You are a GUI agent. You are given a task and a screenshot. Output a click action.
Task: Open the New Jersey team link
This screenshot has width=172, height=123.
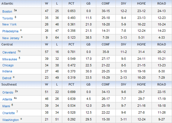pos(11,38)
